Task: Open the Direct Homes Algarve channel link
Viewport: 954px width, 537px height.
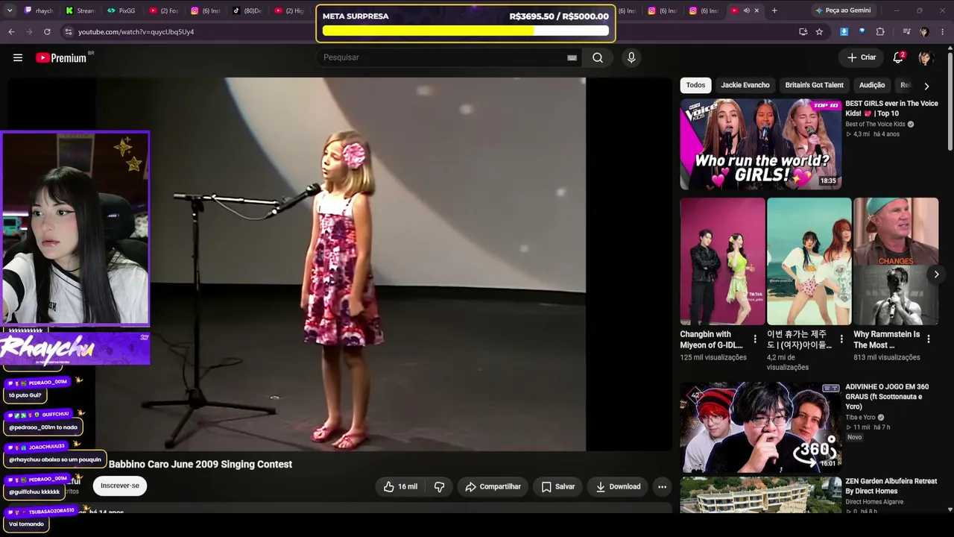Action: pos(874,501)
